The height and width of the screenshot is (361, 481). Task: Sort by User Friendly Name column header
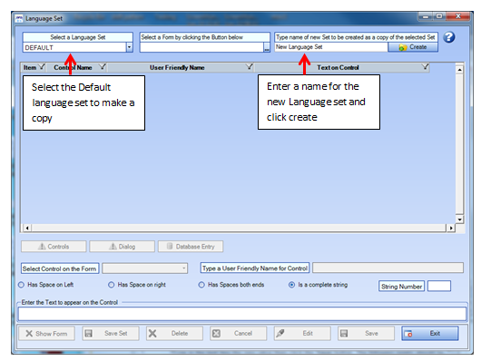[177, 67]
